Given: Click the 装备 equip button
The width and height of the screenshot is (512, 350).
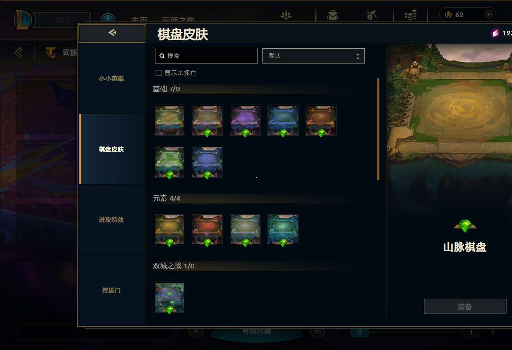Looking at the screenshot, I should coord(465,306).
